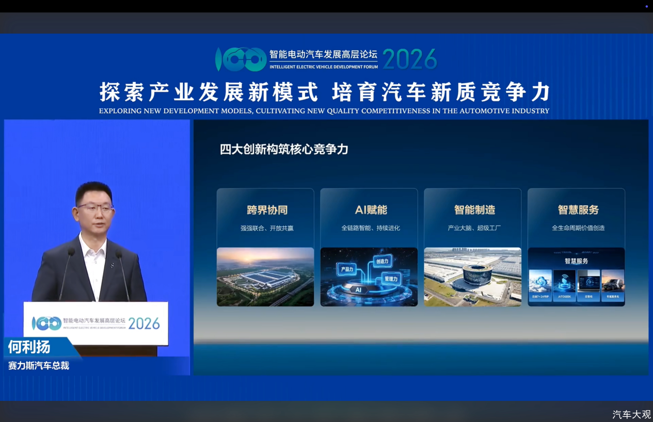Click the 产品力 box in AI graphic
653x422 pixels.
[x=346, y=269]
